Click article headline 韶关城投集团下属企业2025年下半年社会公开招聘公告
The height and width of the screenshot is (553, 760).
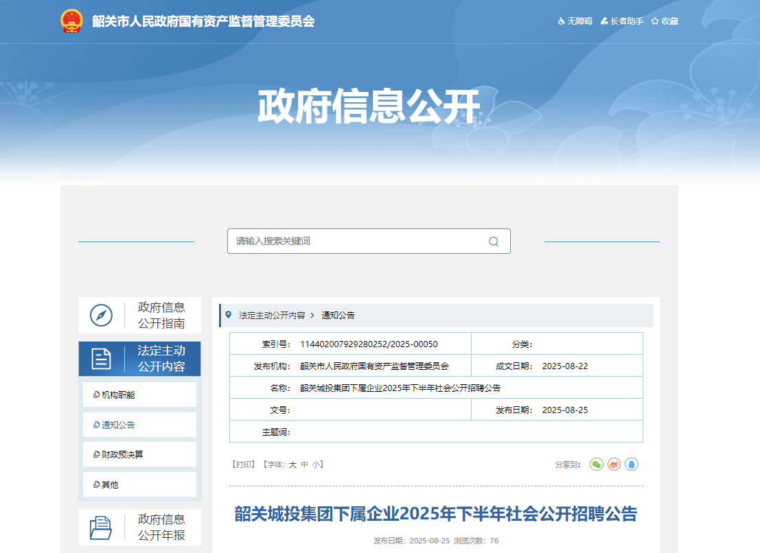[436, 514]
